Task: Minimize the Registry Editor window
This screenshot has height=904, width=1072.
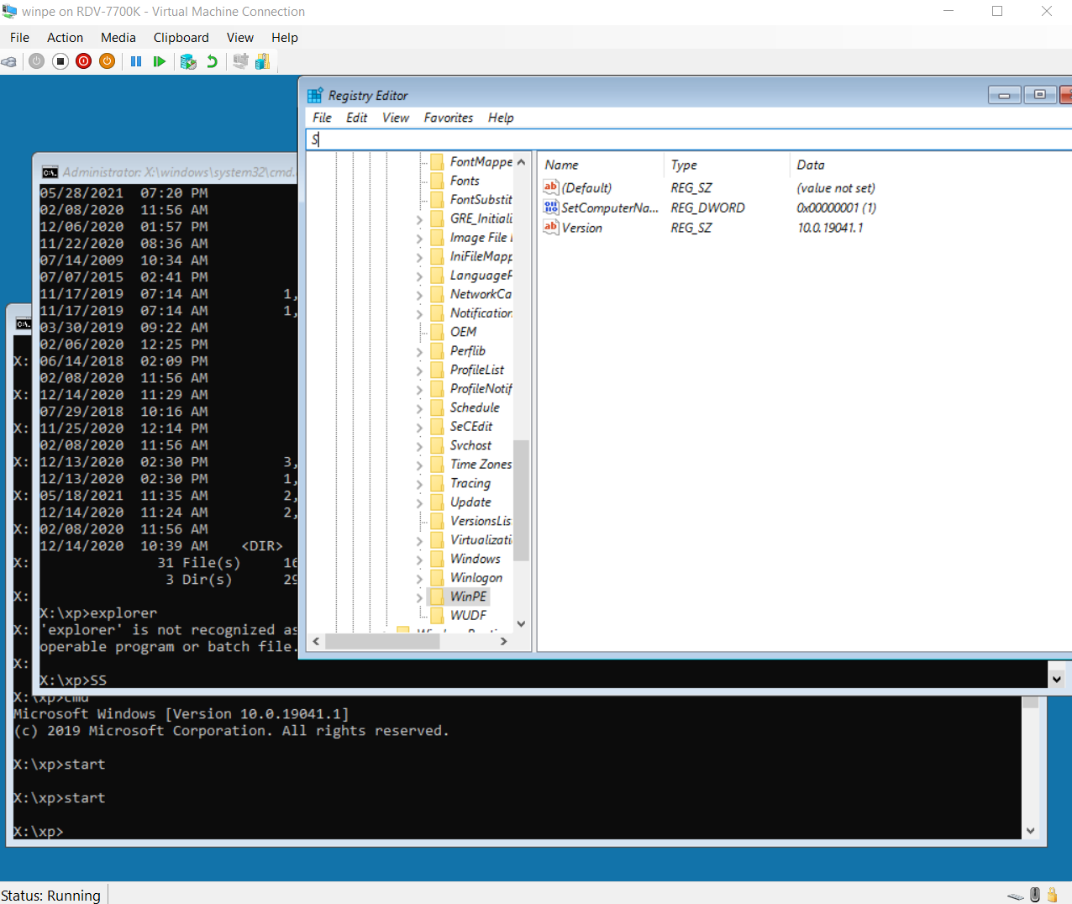Action: tap(1004, 95)
